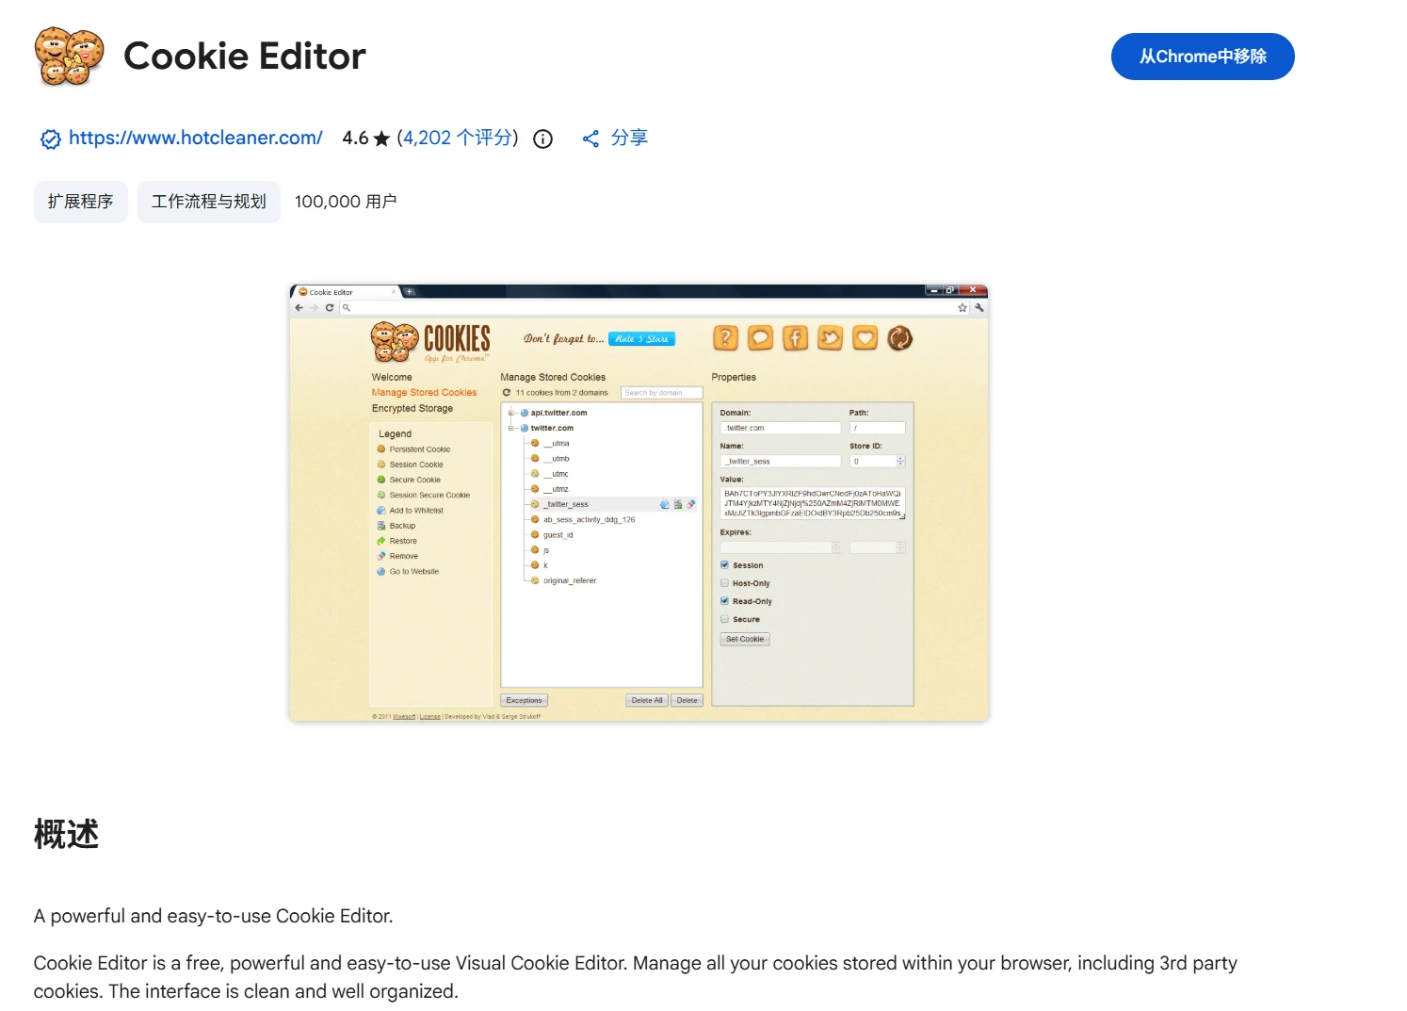Click the Exceptions button below the cookie list
The width and height of the screenshot is (1407, 1011).
(524, 700)
